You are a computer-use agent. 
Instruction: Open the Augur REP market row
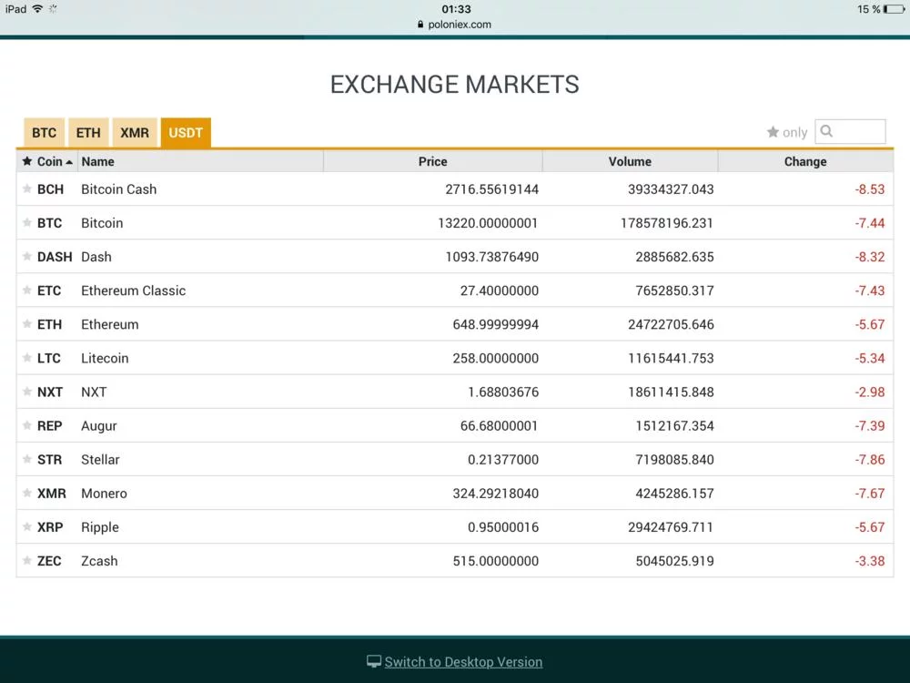99,426
